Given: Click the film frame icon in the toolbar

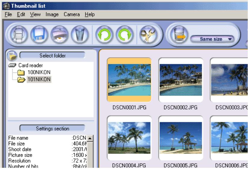Looking at the screenshot, I should coord(19,34).
